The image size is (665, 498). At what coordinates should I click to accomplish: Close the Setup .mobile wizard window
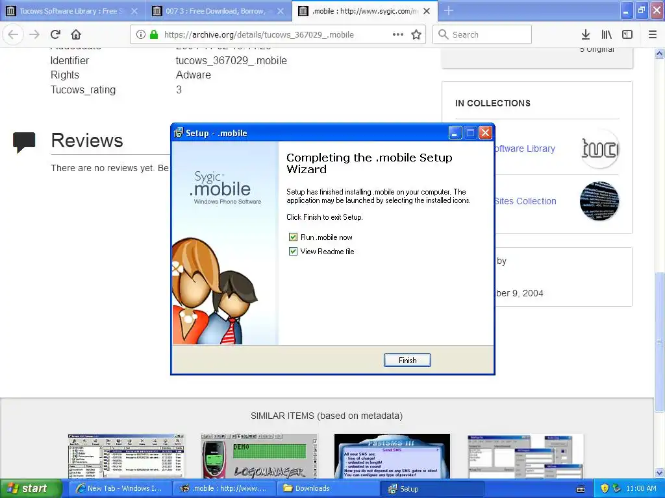point(486,133)
